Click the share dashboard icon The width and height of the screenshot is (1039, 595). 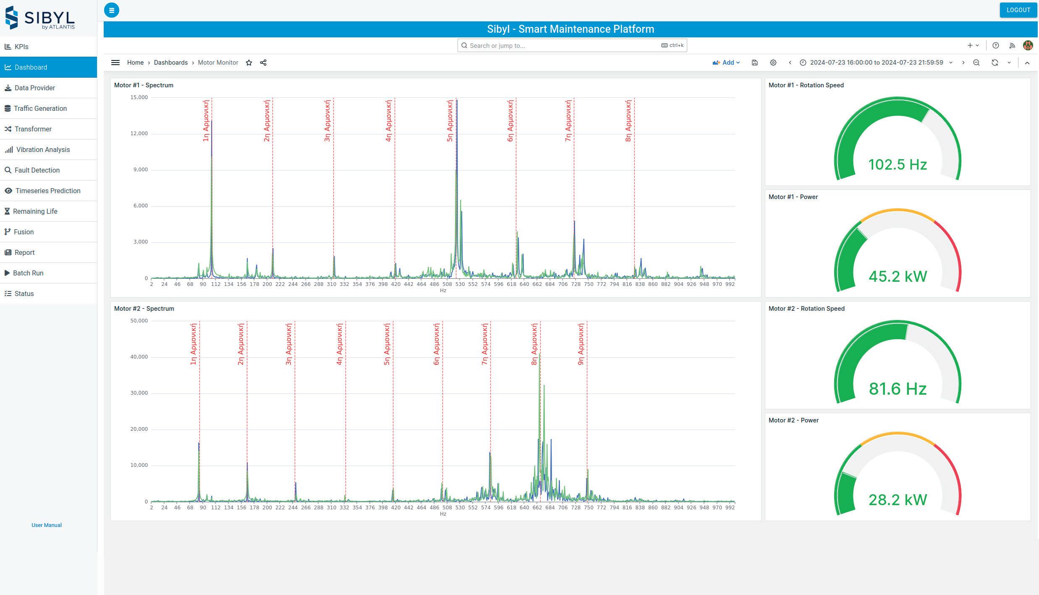[x=263, y=63]
